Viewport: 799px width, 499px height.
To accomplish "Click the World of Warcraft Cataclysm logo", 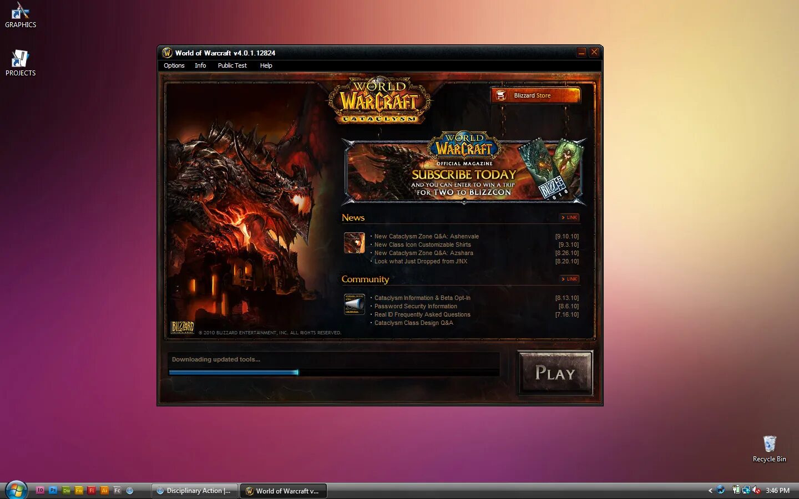I will 380,100.
